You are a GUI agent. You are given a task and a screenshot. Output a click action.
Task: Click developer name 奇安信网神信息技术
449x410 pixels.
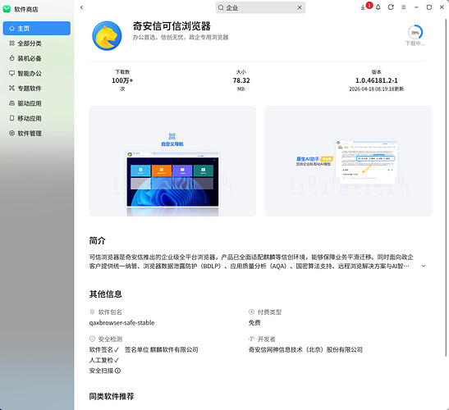pyautogui.click(x=305, y=349)
